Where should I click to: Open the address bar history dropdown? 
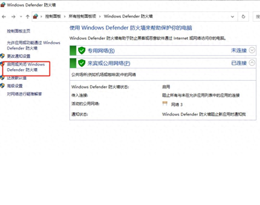click(x=232, y=17)
